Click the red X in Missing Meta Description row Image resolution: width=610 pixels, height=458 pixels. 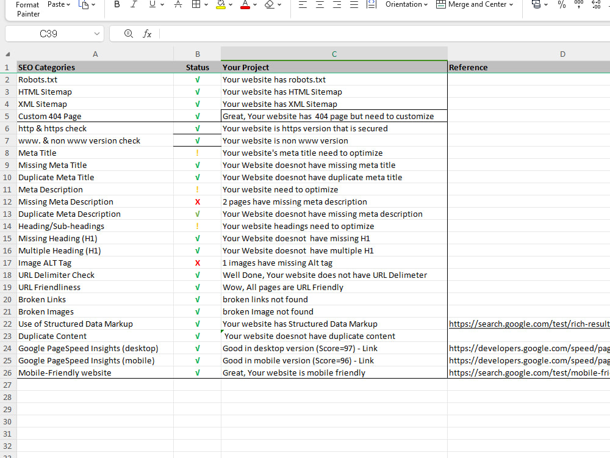[197, 202]
